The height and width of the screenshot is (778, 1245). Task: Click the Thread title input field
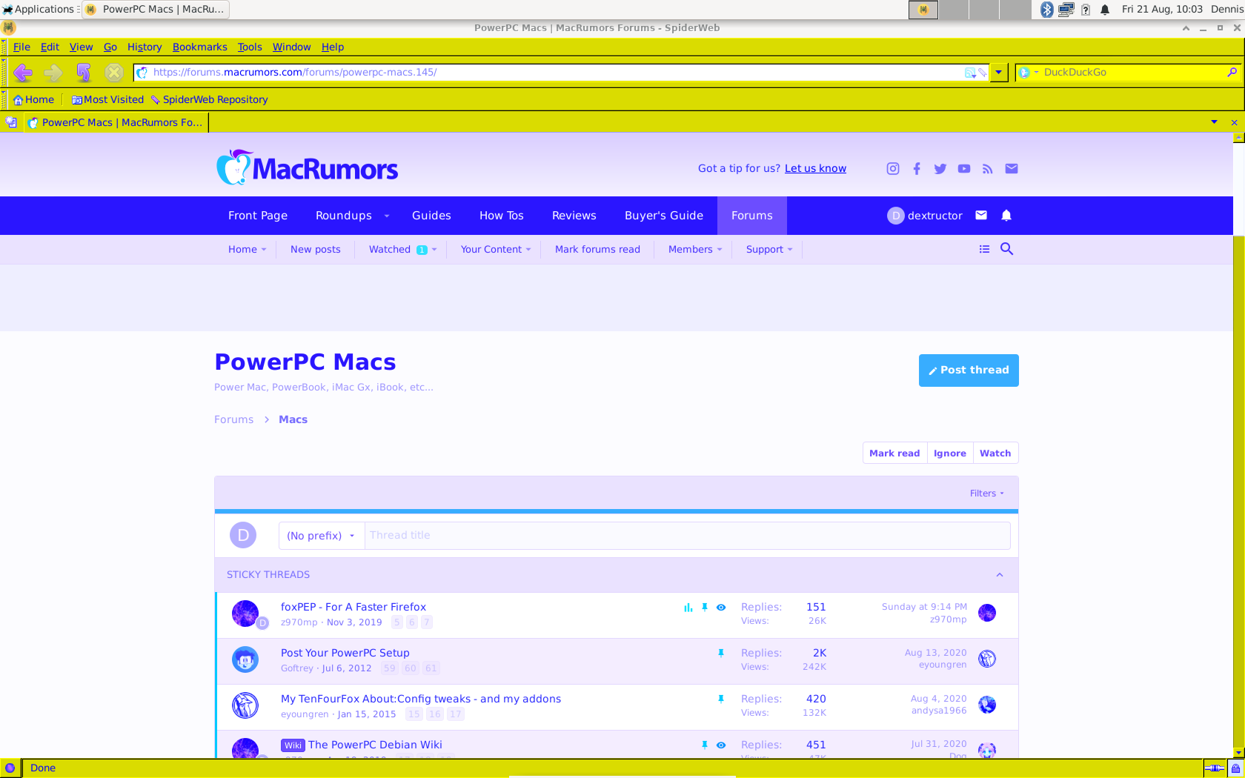click(687, 536)
